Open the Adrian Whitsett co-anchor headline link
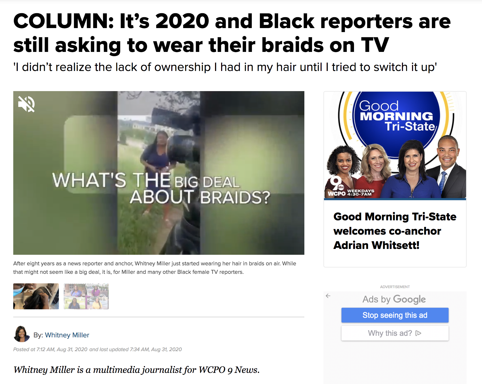This screenshot has width=482, height=384. (x=395, y=231)
